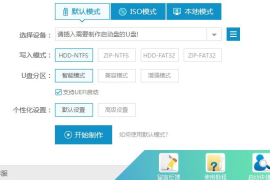Select HDD-NTFS write mode
The width and height of the screenshot is (270, 180).
click(x=74, y=55)
